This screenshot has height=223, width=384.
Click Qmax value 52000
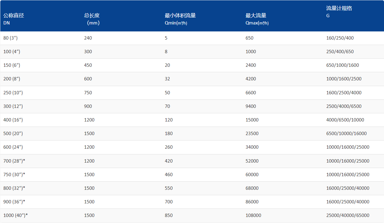tap(252, 161)
